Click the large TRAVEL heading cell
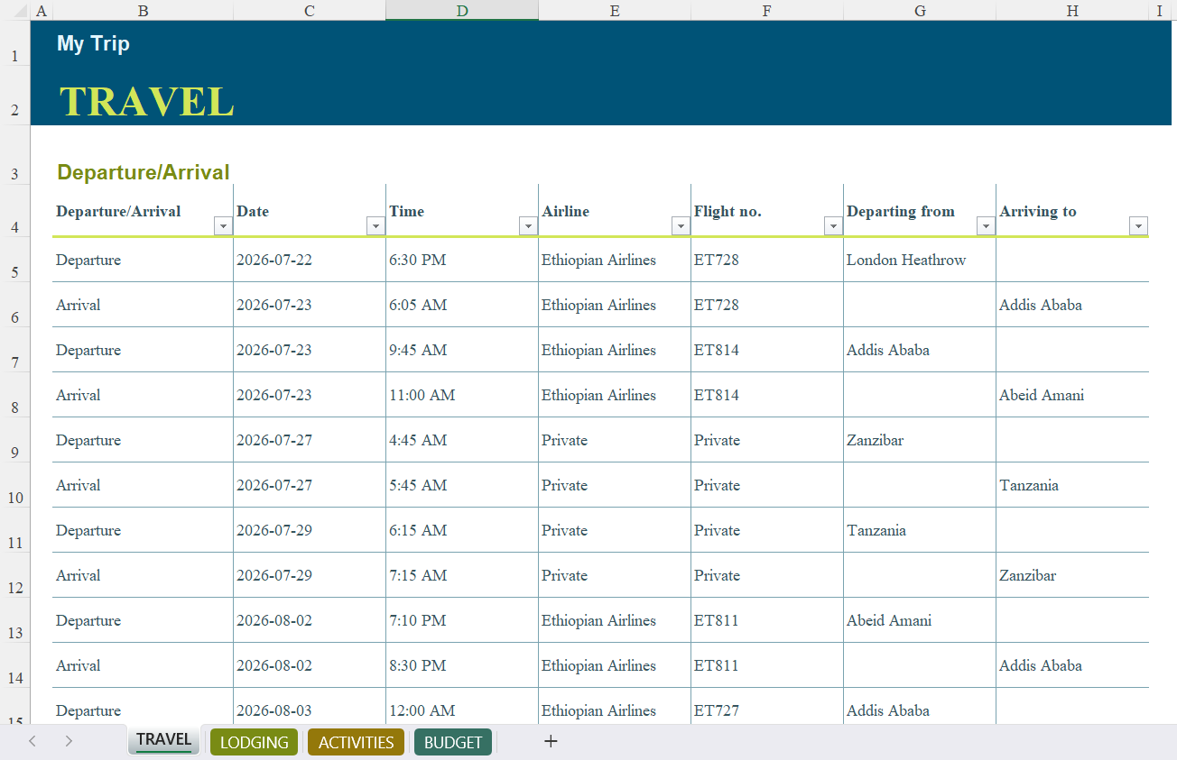Viewport: 1177px width, 760px height. point(147,101)
